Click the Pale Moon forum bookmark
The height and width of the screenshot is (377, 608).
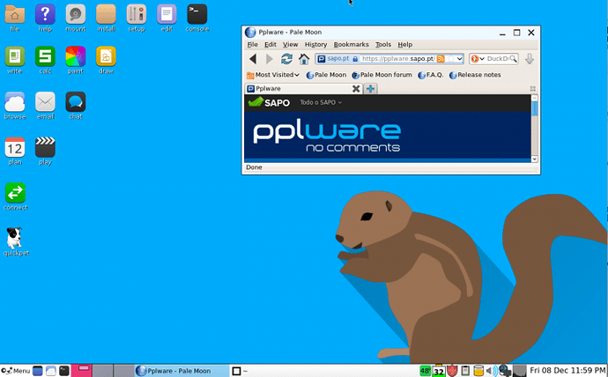382,75
